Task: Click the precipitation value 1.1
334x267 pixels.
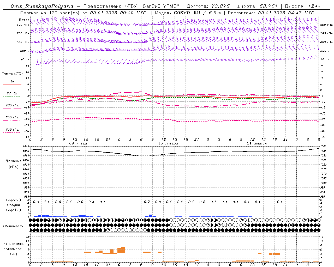Action: tap(47, 202)
